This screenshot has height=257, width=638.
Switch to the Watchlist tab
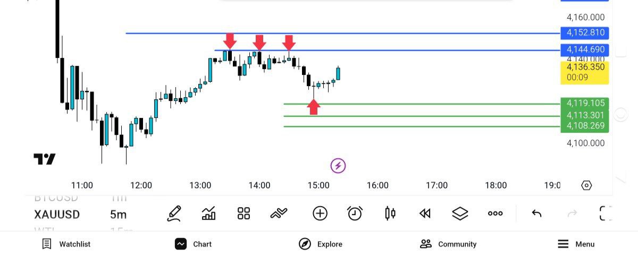pyautogui.click(x=66, y=244)
